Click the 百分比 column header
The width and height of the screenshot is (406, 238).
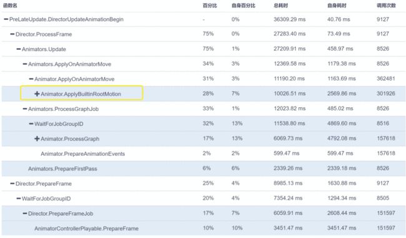click(210, 6)
